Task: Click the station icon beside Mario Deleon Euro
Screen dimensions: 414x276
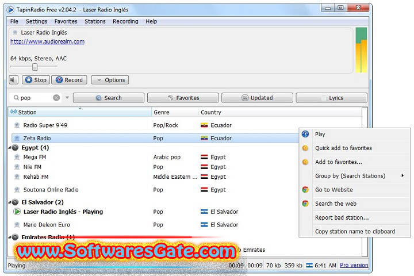Action: [17, 225]
